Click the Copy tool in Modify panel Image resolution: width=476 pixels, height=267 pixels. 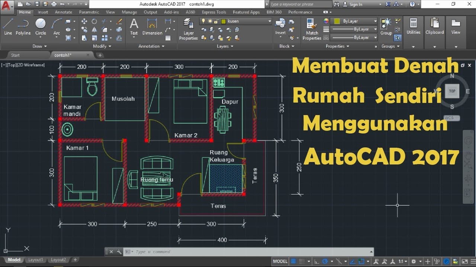[x=84, y=30]
